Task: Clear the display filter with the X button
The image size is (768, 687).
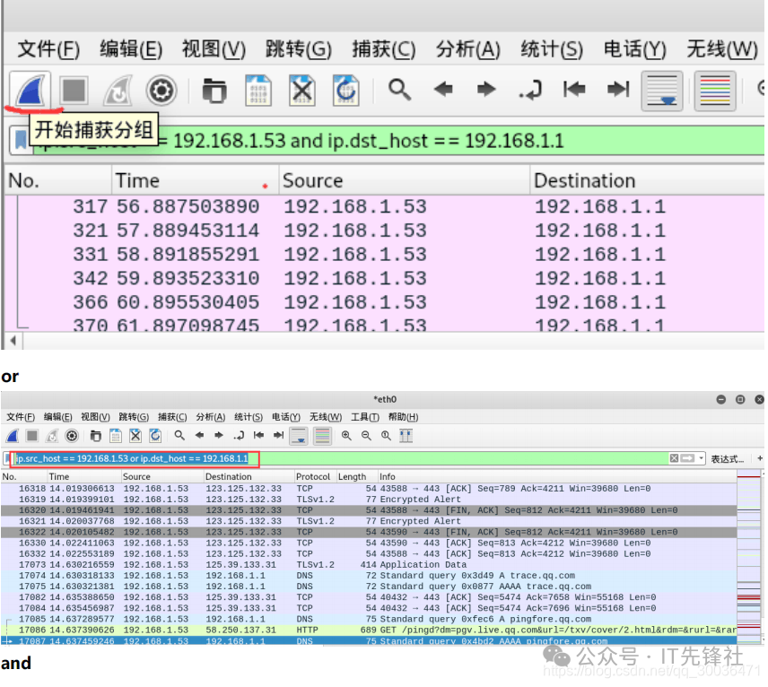Action: point(674,458)
